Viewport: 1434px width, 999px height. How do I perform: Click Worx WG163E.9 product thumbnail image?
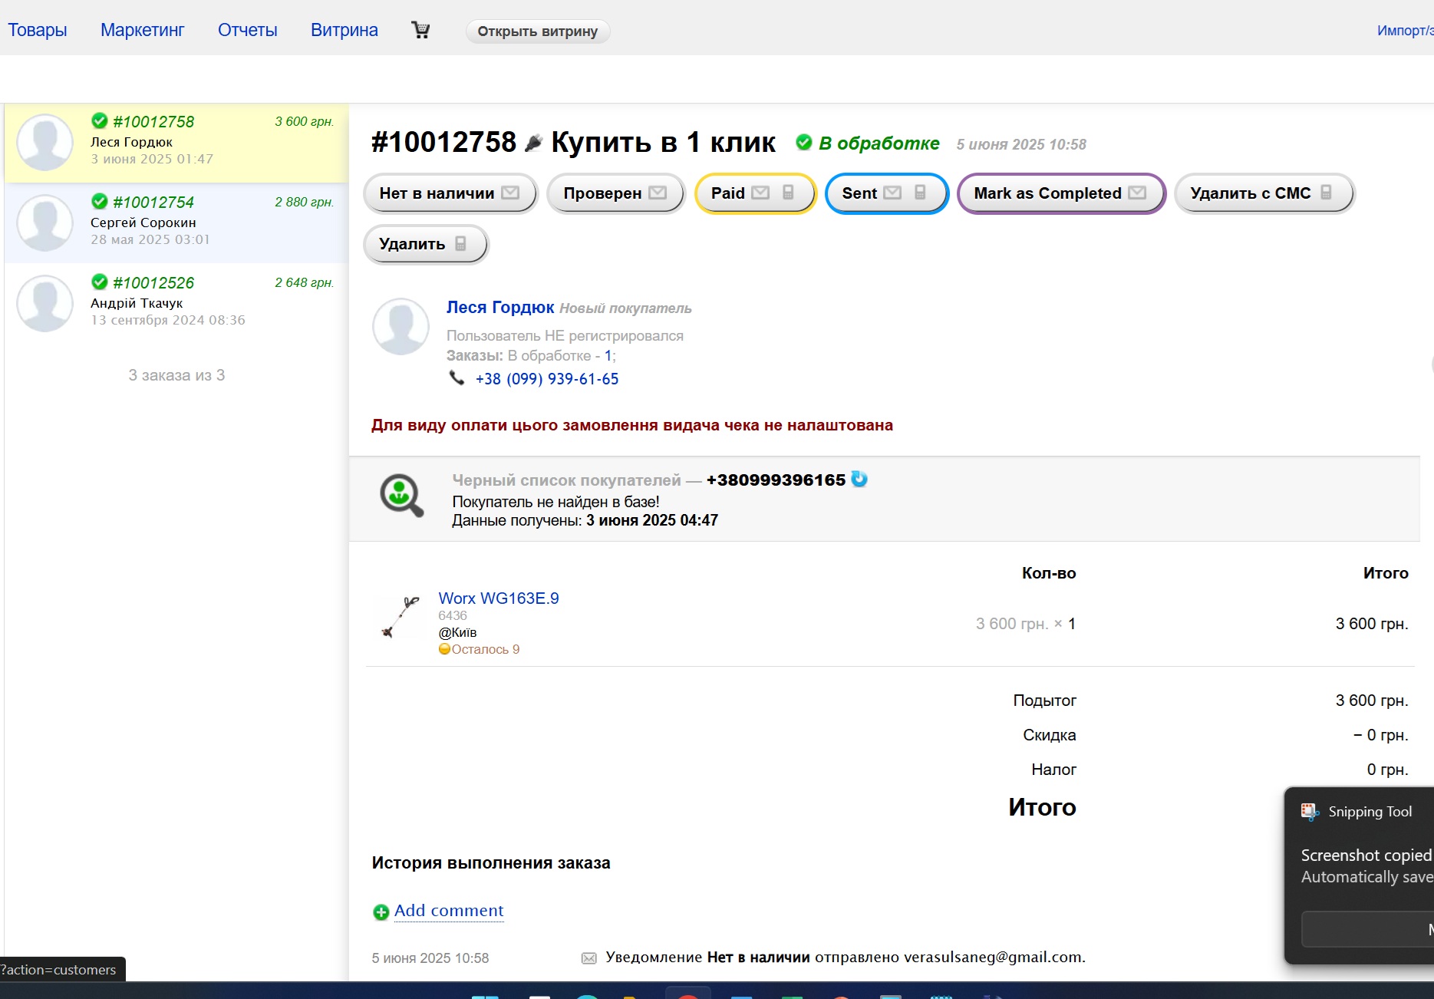[x=401, y=617]
